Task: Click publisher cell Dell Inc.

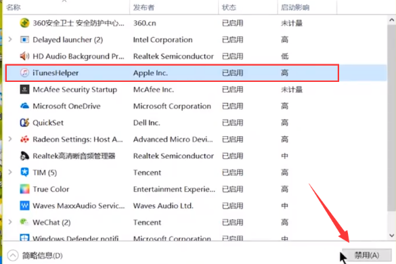Action: (146, 123)
